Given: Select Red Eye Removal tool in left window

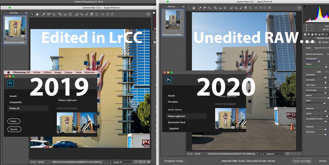Looking at the screenshot, I should pos(82,14).
